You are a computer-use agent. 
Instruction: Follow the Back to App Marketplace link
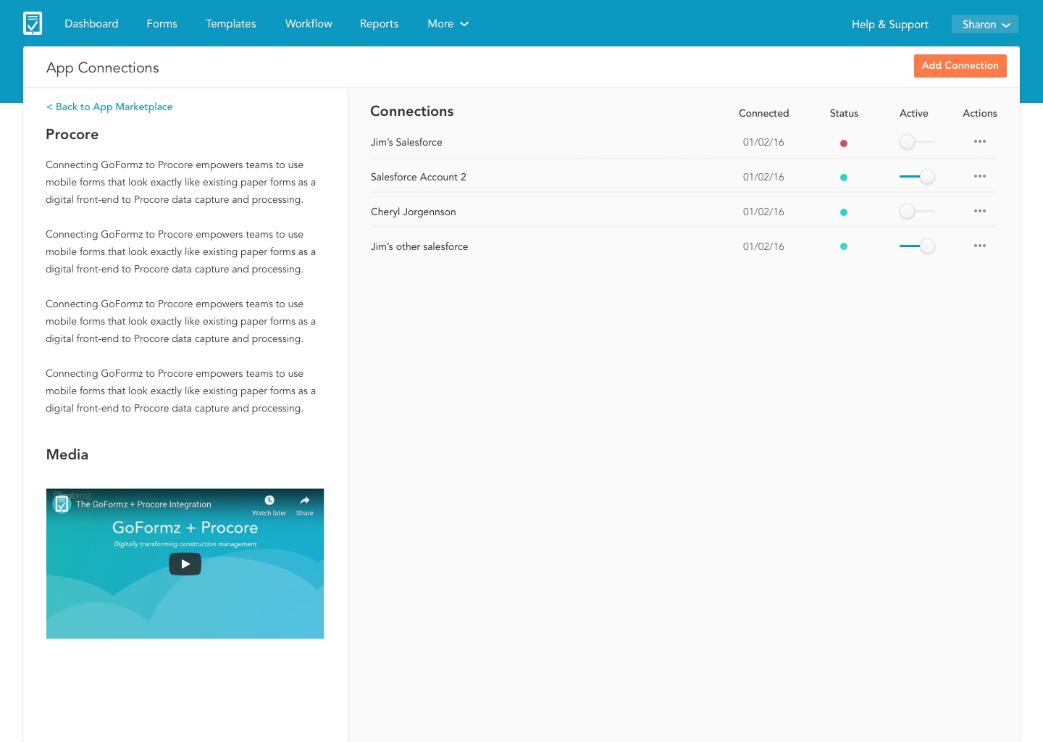point(109,107)
